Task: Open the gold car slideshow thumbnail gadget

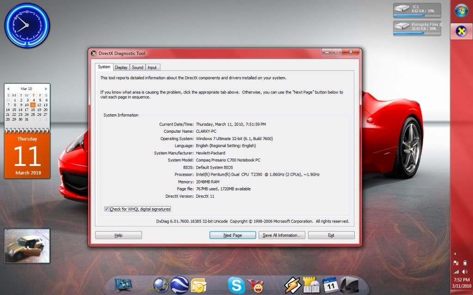Action: tap(27, 246)
